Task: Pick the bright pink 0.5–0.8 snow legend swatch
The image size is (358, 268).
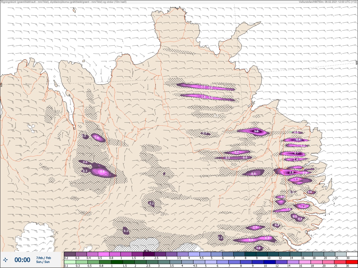Action: (104, 254)
